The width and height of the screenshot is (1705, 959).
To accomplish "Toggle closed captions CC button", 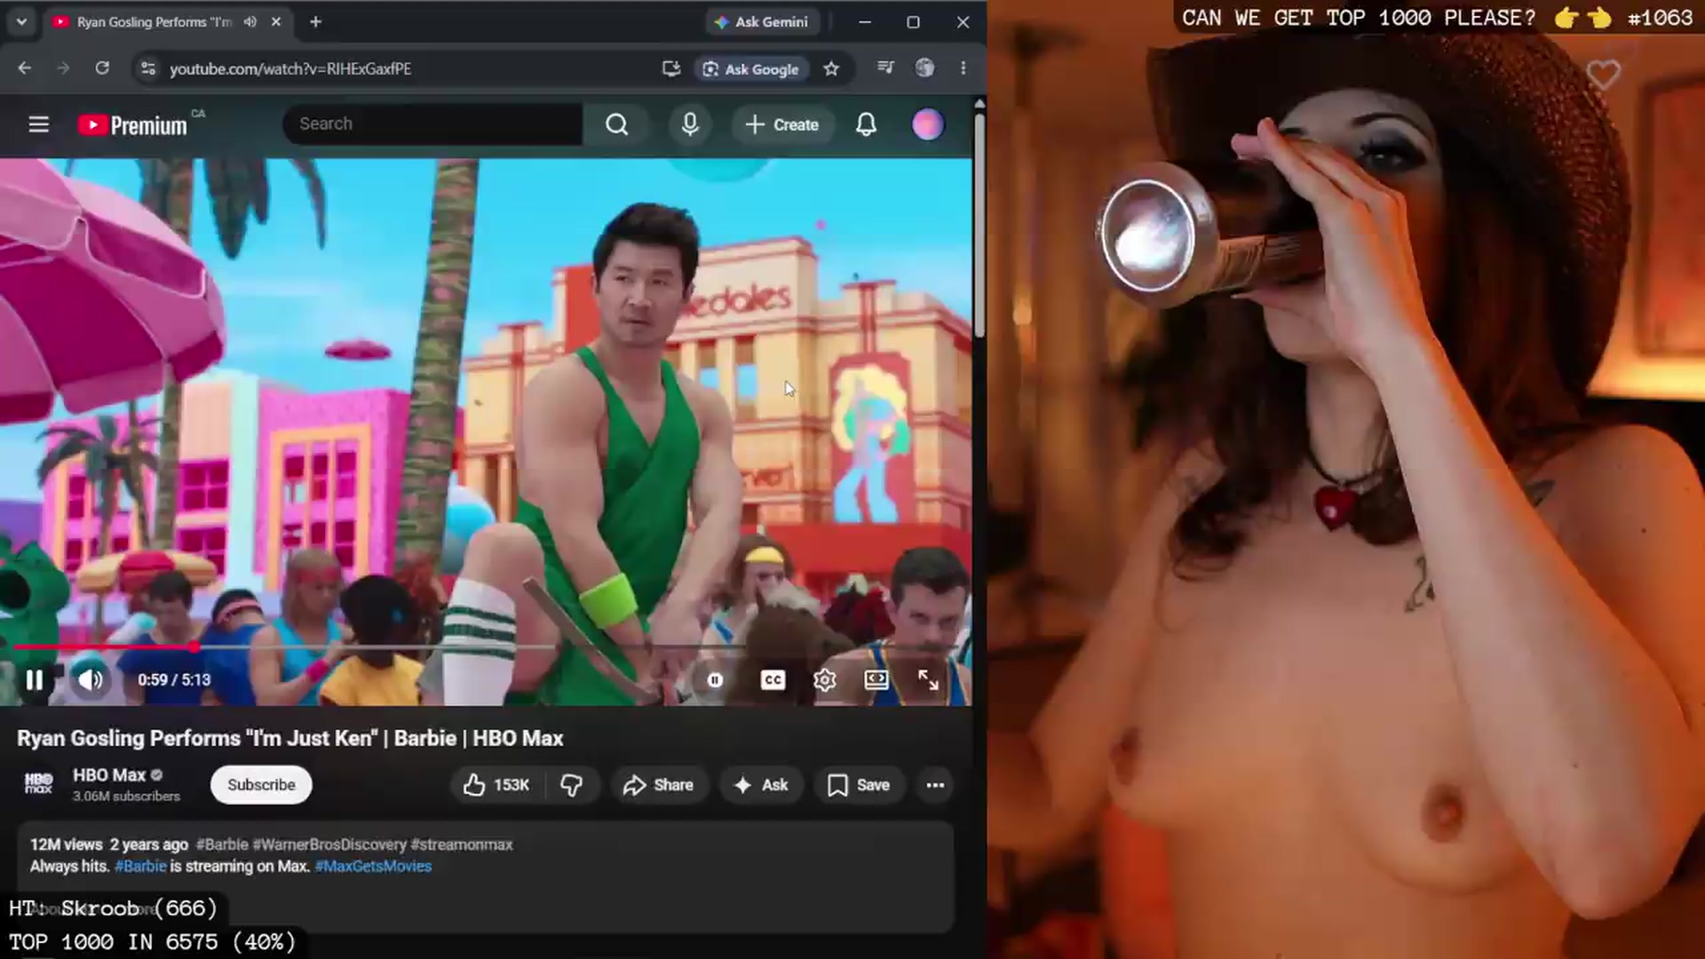I will (773, 680).
